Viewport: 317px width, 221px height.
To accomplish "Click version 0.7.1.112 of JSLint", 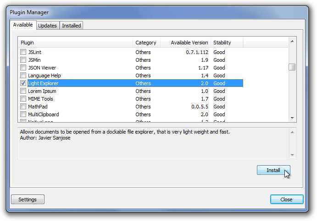I will point(197,52).
